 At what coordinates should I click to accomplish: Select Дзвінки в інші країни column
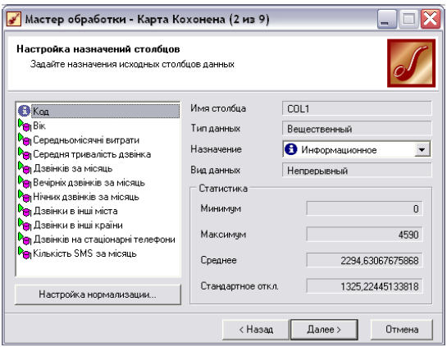click(x=78, y=225)
